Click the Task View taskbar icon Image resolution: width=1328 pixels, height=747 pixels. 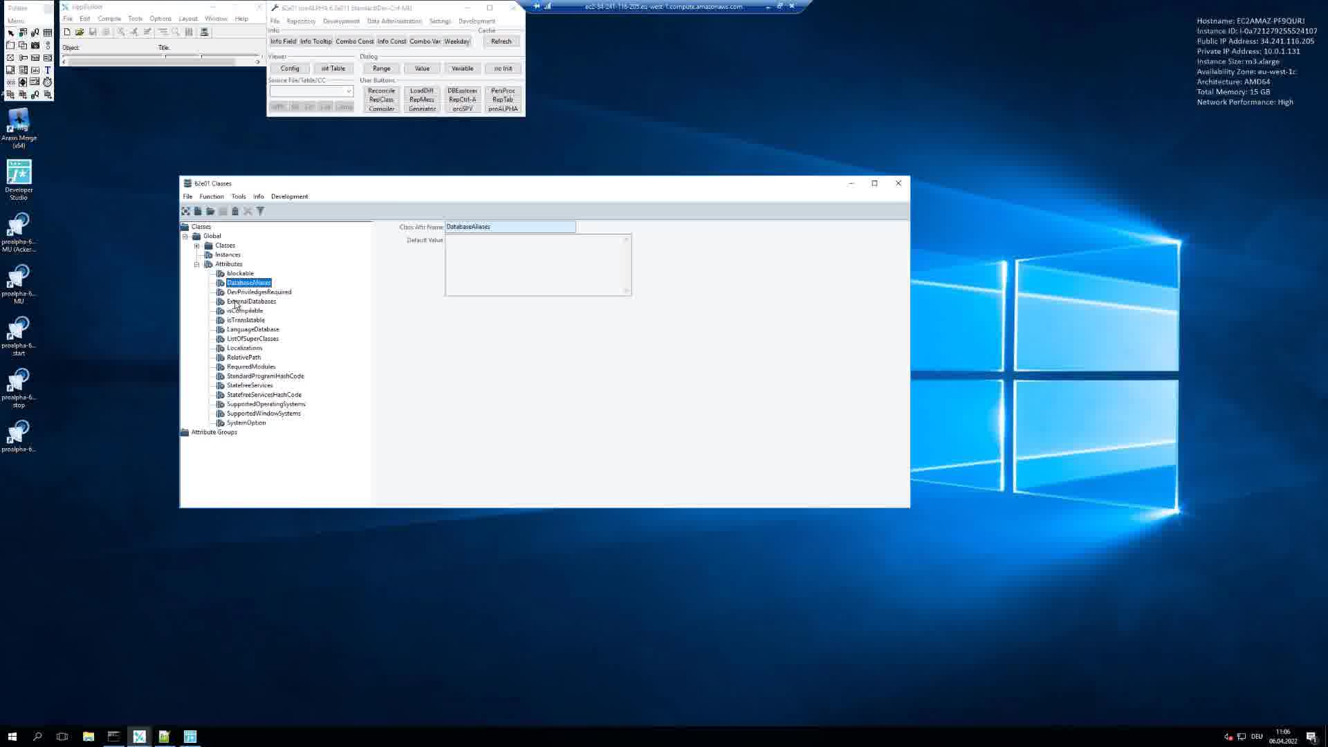(x=62, y=737)
